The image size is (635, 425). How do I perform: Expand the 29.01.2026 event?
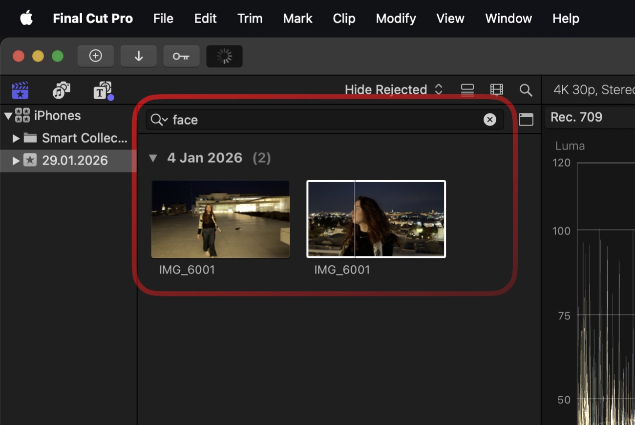16,161
